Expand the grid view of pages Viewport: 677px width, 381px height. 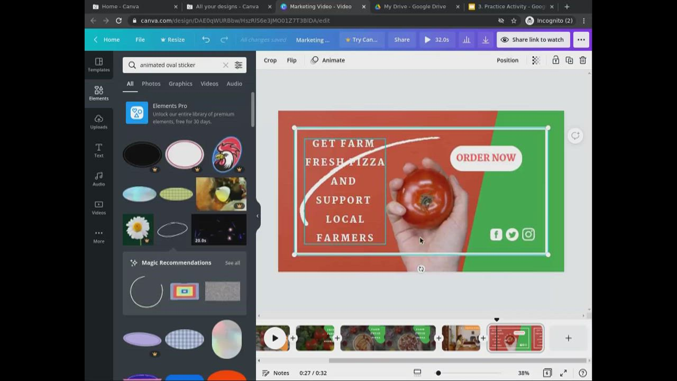[547, 373]
